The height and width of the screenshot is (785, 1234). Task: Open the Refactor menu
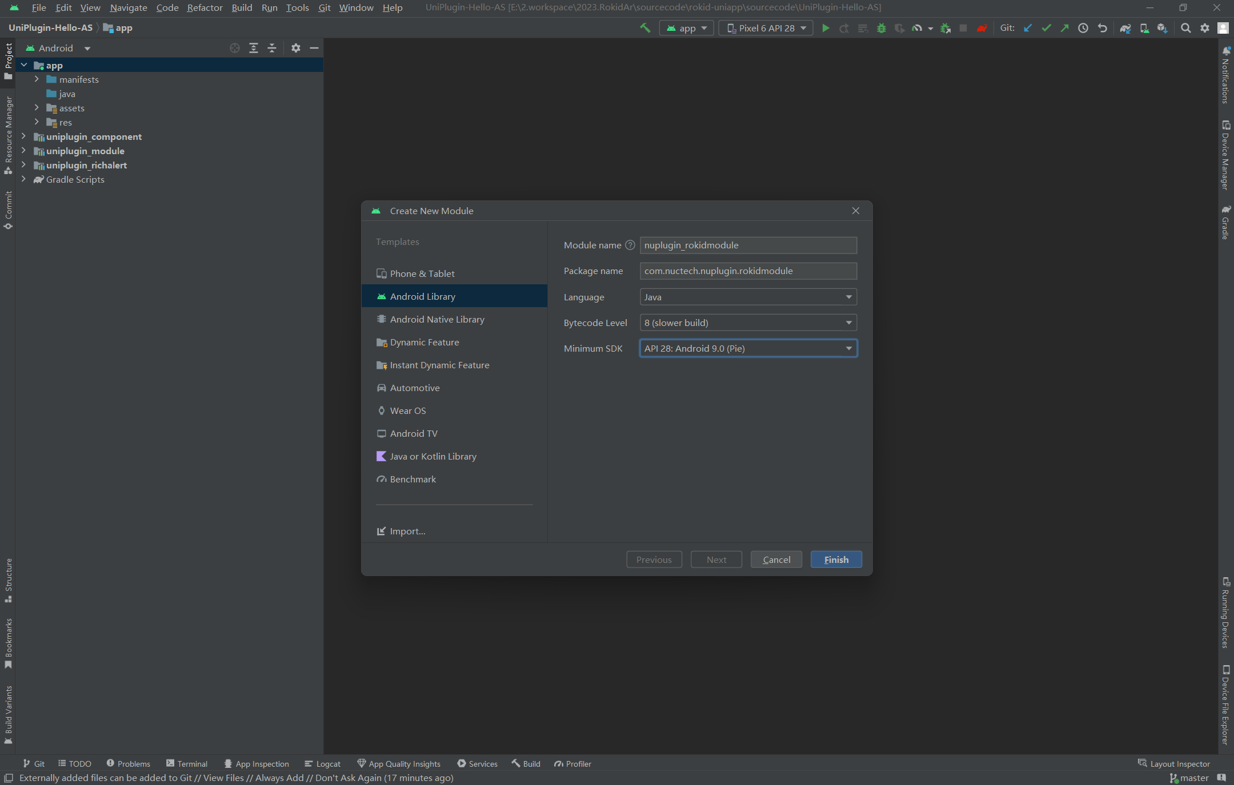pos(203,7)
